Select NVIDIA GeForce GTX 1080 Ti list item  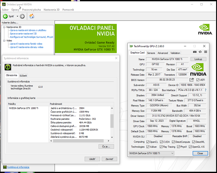[x=23, y=108]
